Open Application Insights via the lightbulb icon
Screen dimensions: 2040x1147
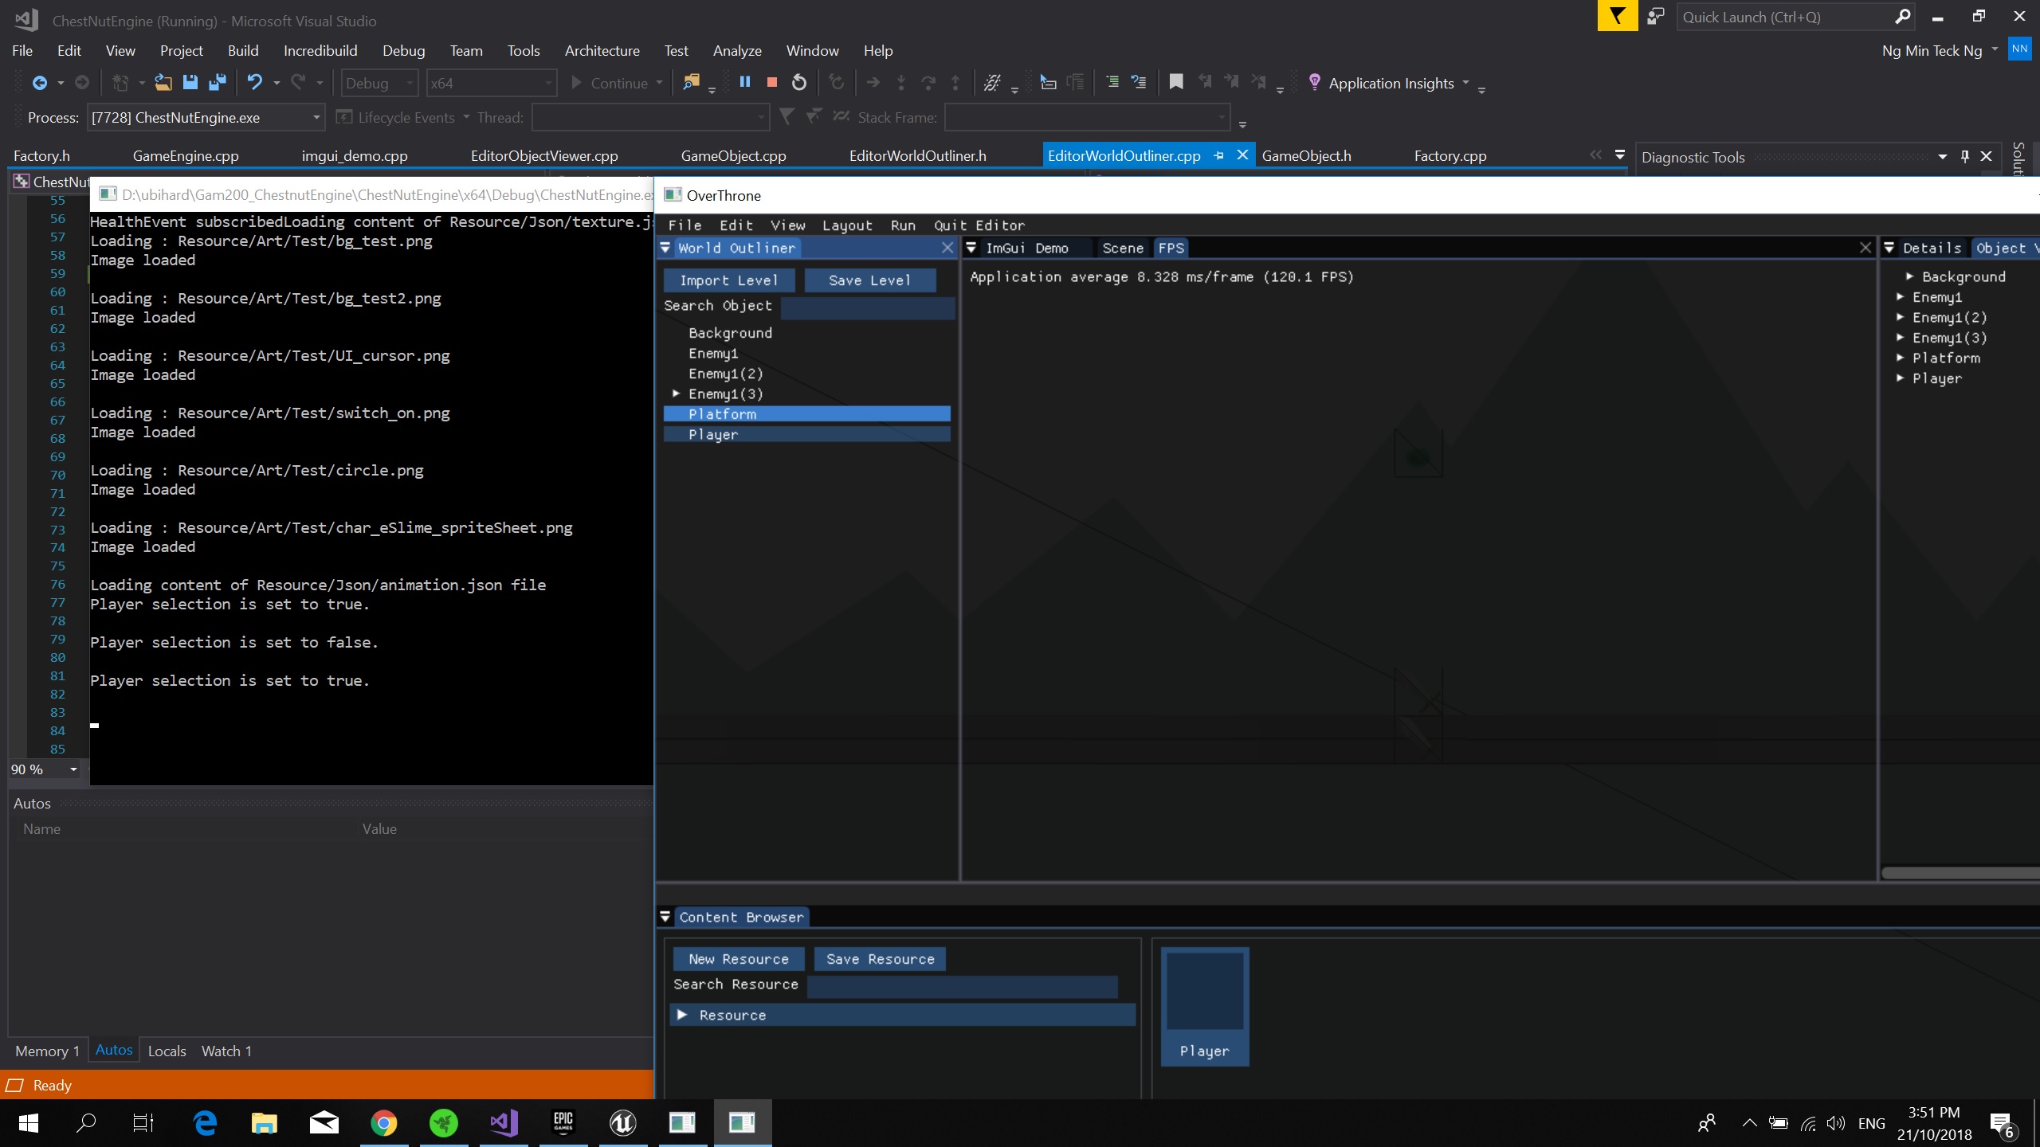pyautogui.click(x=1315, y=82)
